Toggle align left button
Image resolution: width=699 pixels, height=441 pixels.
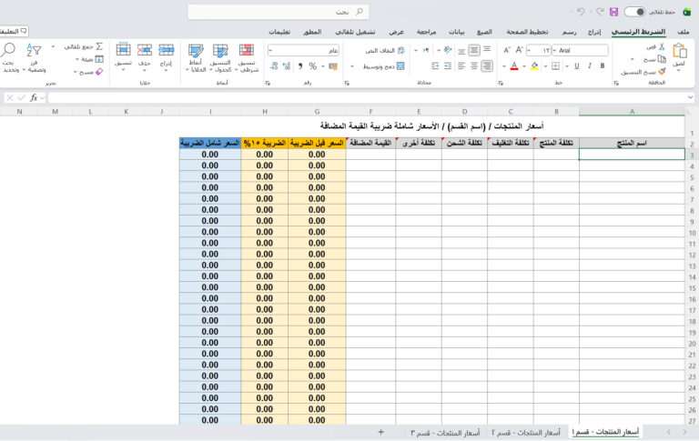(461, 66)
